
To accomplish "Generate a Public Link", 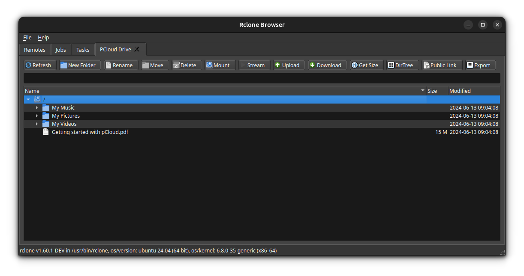I will tap(441, 65).
